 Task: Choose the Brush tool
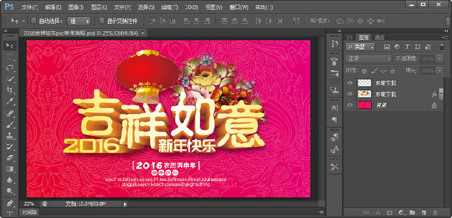(x=10, y=125)
